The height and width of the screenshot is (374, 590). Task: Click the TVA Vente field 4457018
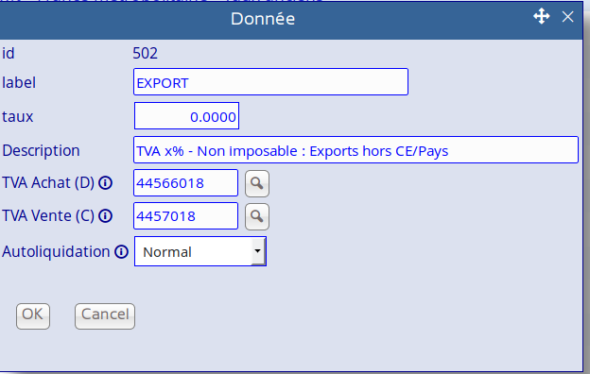185,215
